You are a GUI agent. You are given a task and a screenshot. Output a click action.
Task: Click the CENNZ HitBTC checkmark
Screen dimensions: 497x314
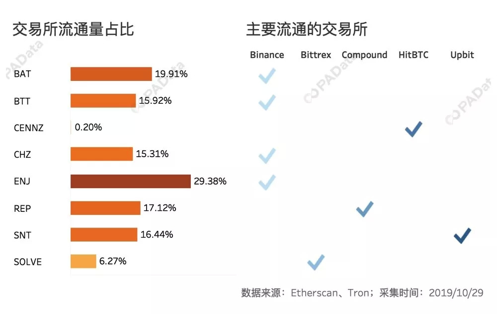pyautogui.click(x=414, y=129)
